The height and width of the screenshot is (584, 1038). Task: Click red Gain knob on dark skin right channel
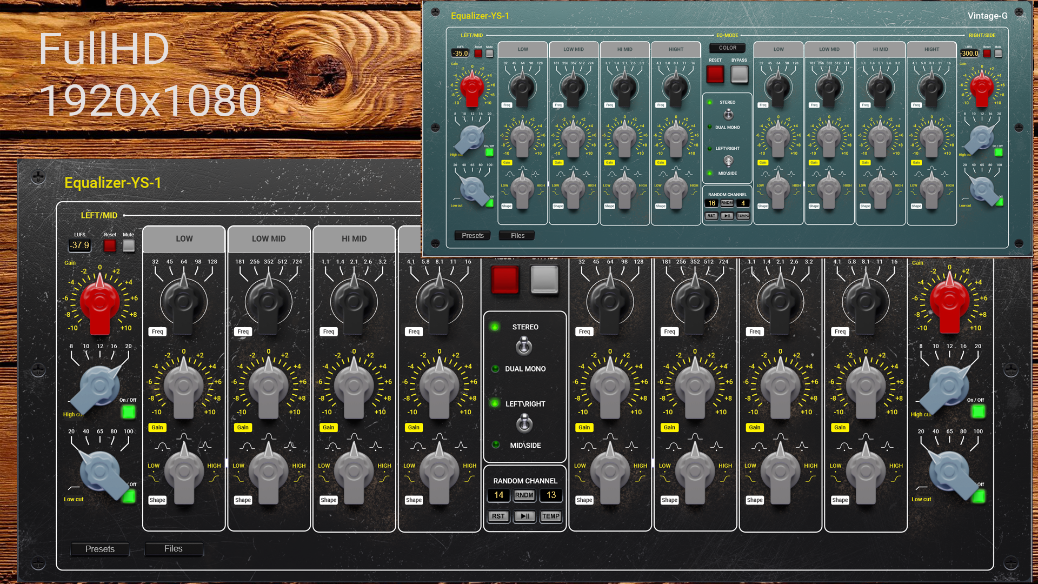pyautogui.click(x=949, y=303)
